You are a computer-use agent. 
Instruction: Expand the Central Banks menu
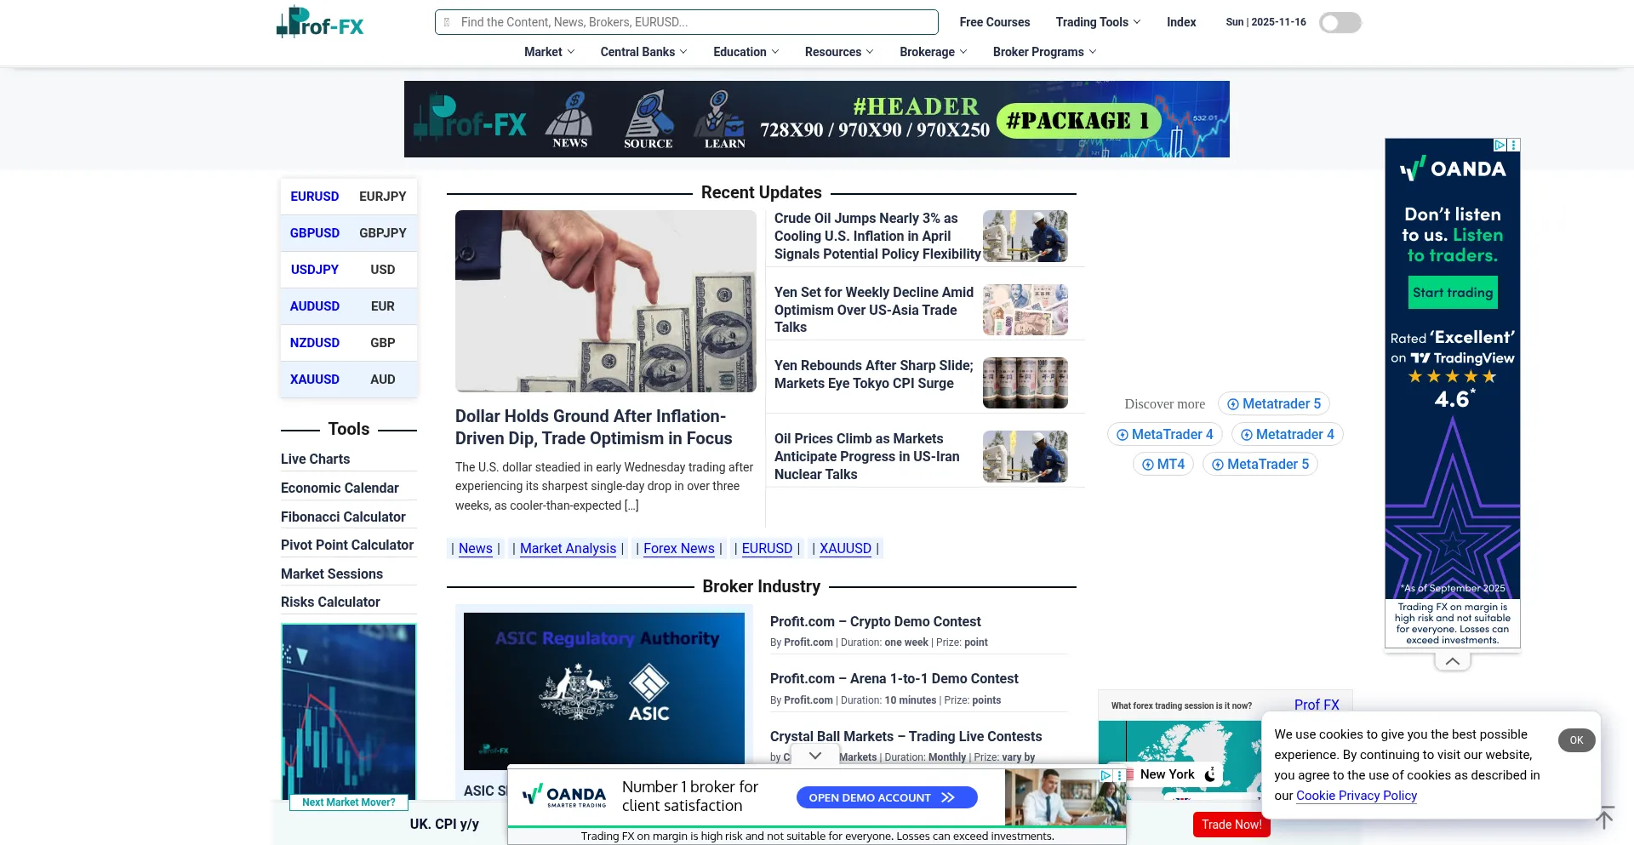coord(643,52)
